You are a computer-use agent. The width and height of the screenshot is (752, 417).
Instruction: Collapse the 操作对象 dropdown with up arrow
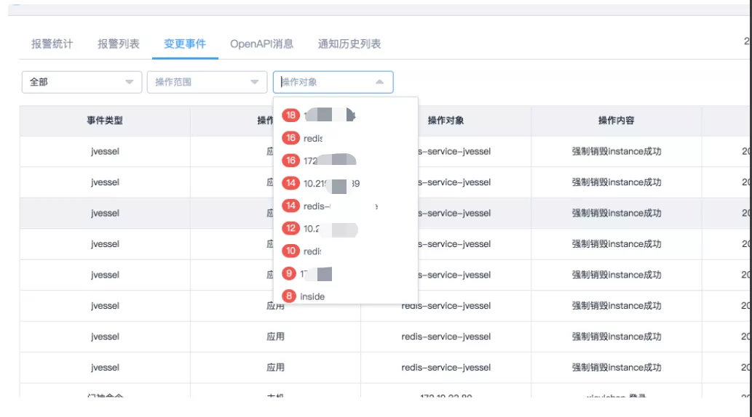(x=379, y=82)
